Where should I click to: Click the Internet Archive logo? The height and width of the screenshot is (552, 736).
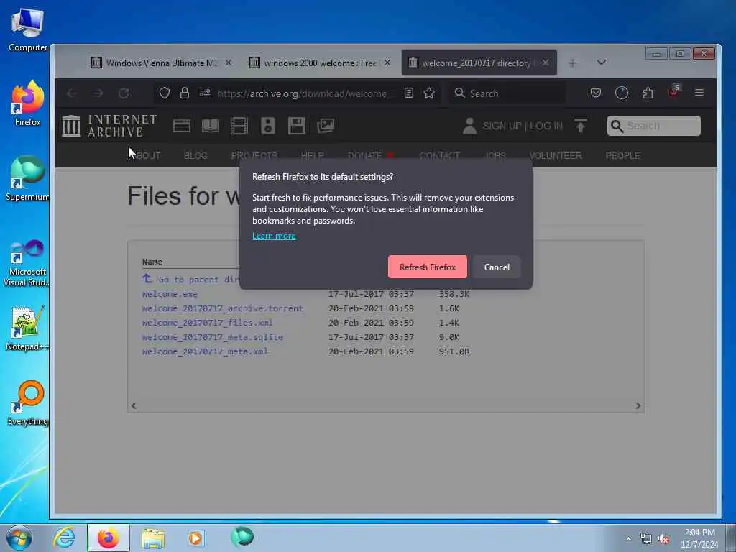(x=109, y=126)
